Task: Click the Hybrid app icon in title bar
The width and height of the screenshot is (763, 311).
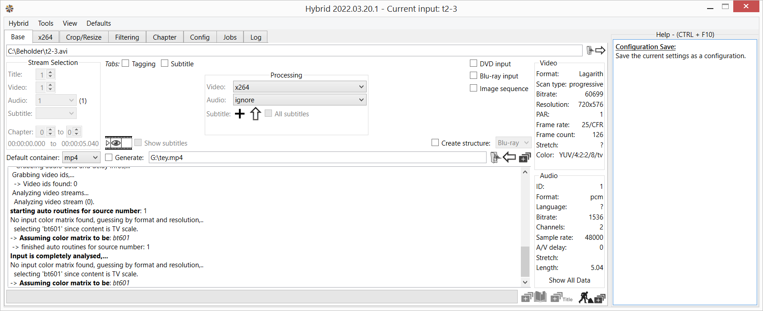Action: click(9, 9)
